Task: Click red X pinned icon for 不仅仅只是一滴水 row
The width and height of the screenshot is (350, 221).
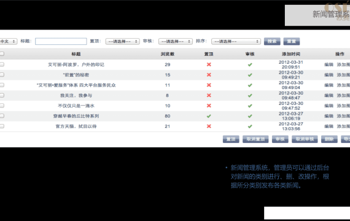Action: pyautogui.click(x=209, y=106)
